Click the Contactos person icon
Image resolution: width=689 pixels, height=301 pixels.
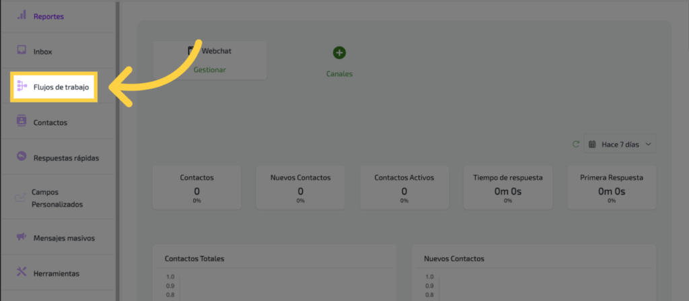pos(21,122)
